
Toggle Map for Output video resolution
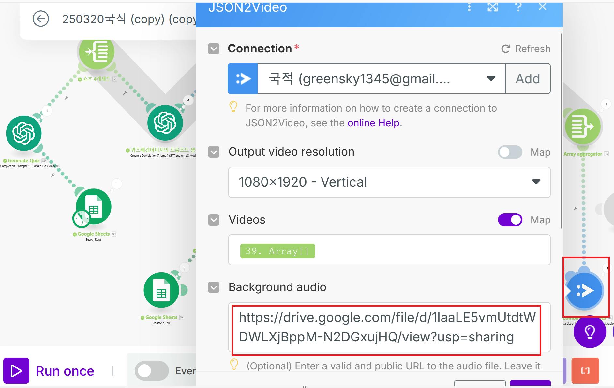pyautogui.click(x=510, y=152)
